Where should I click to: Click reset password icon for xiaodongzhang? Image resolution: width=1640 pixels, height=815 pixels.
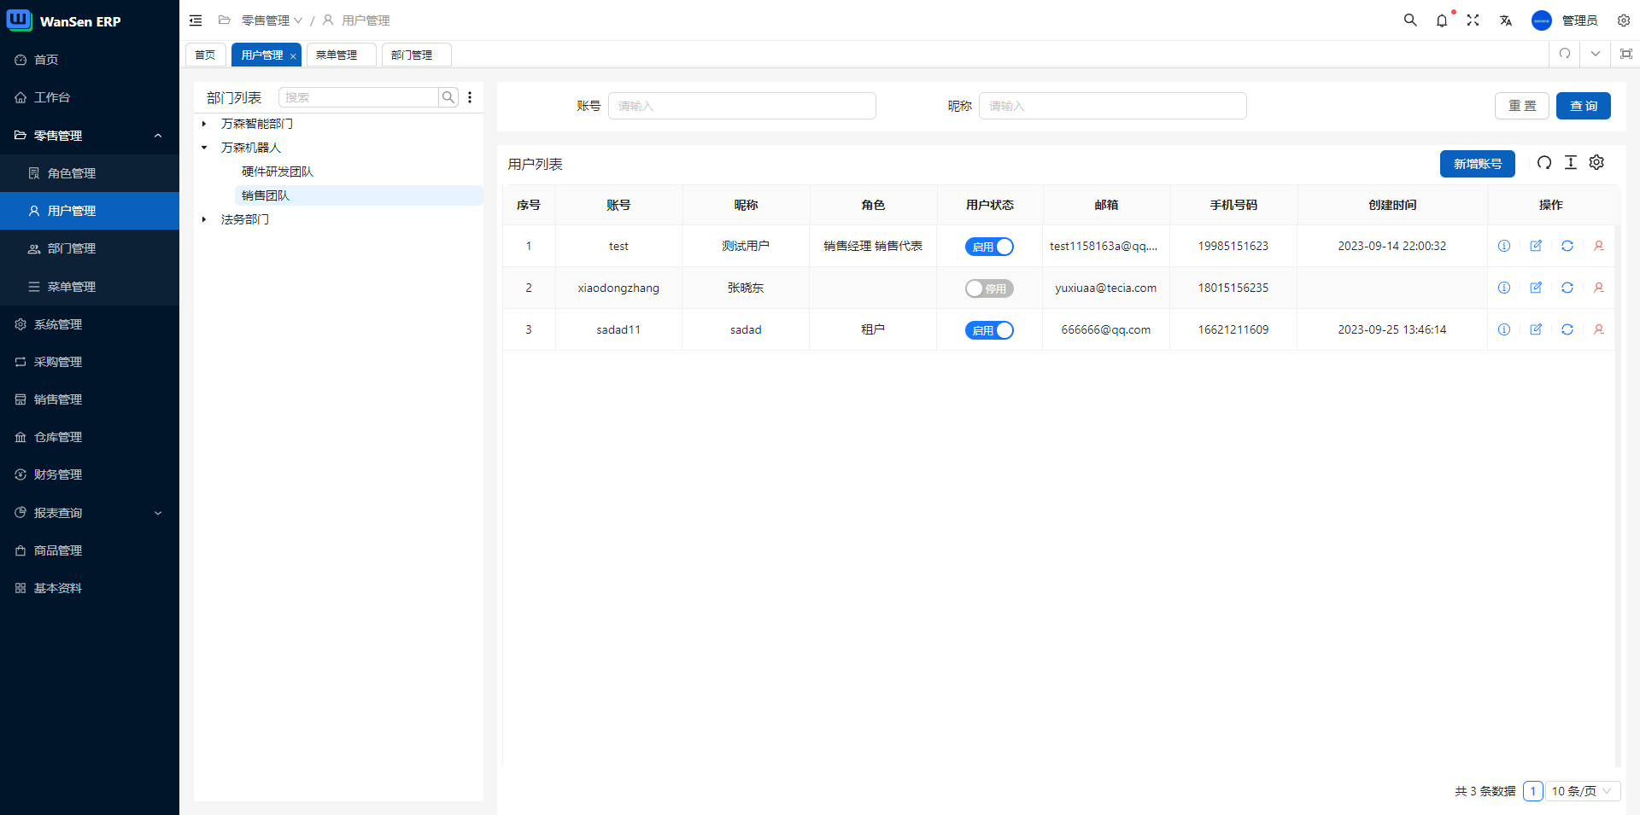pyautogui.click(x=1567, y=288)
